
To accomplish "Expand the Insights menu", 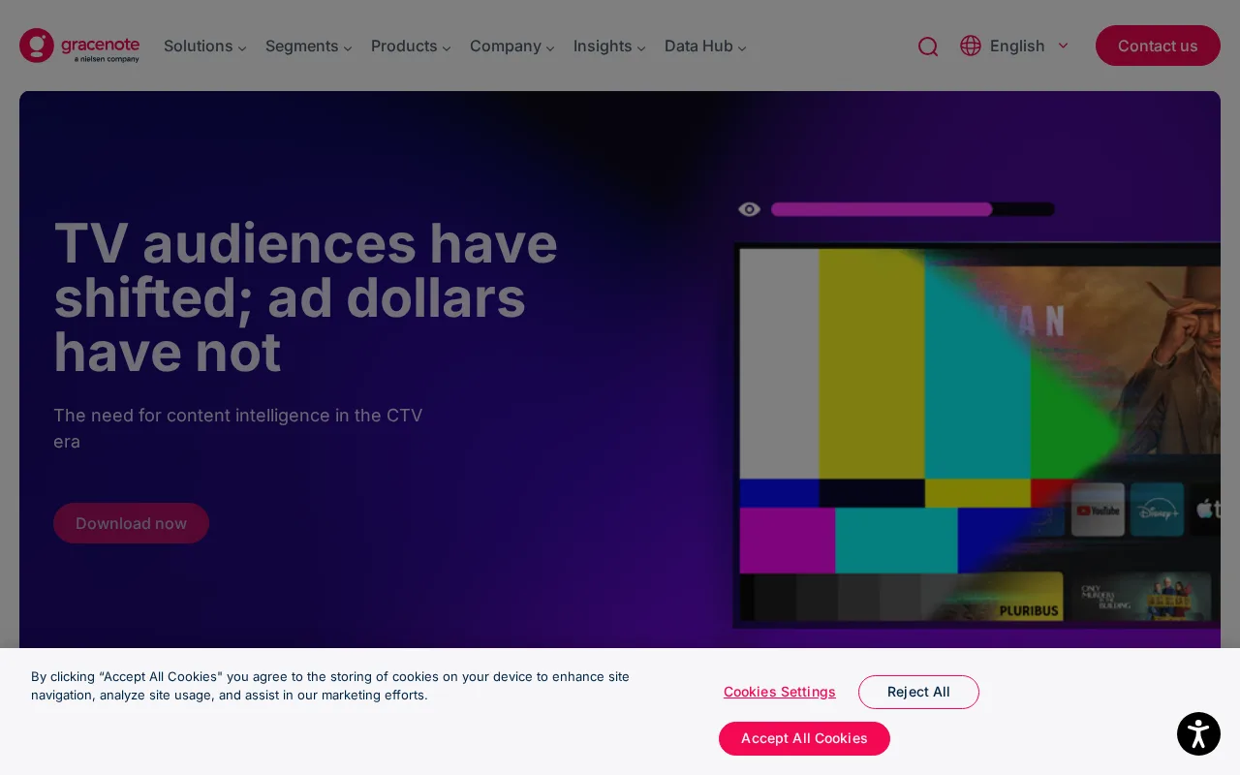I will pos(608,46).
